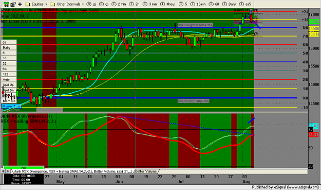Click the green 16786 price marker

(x=314, y=22)
